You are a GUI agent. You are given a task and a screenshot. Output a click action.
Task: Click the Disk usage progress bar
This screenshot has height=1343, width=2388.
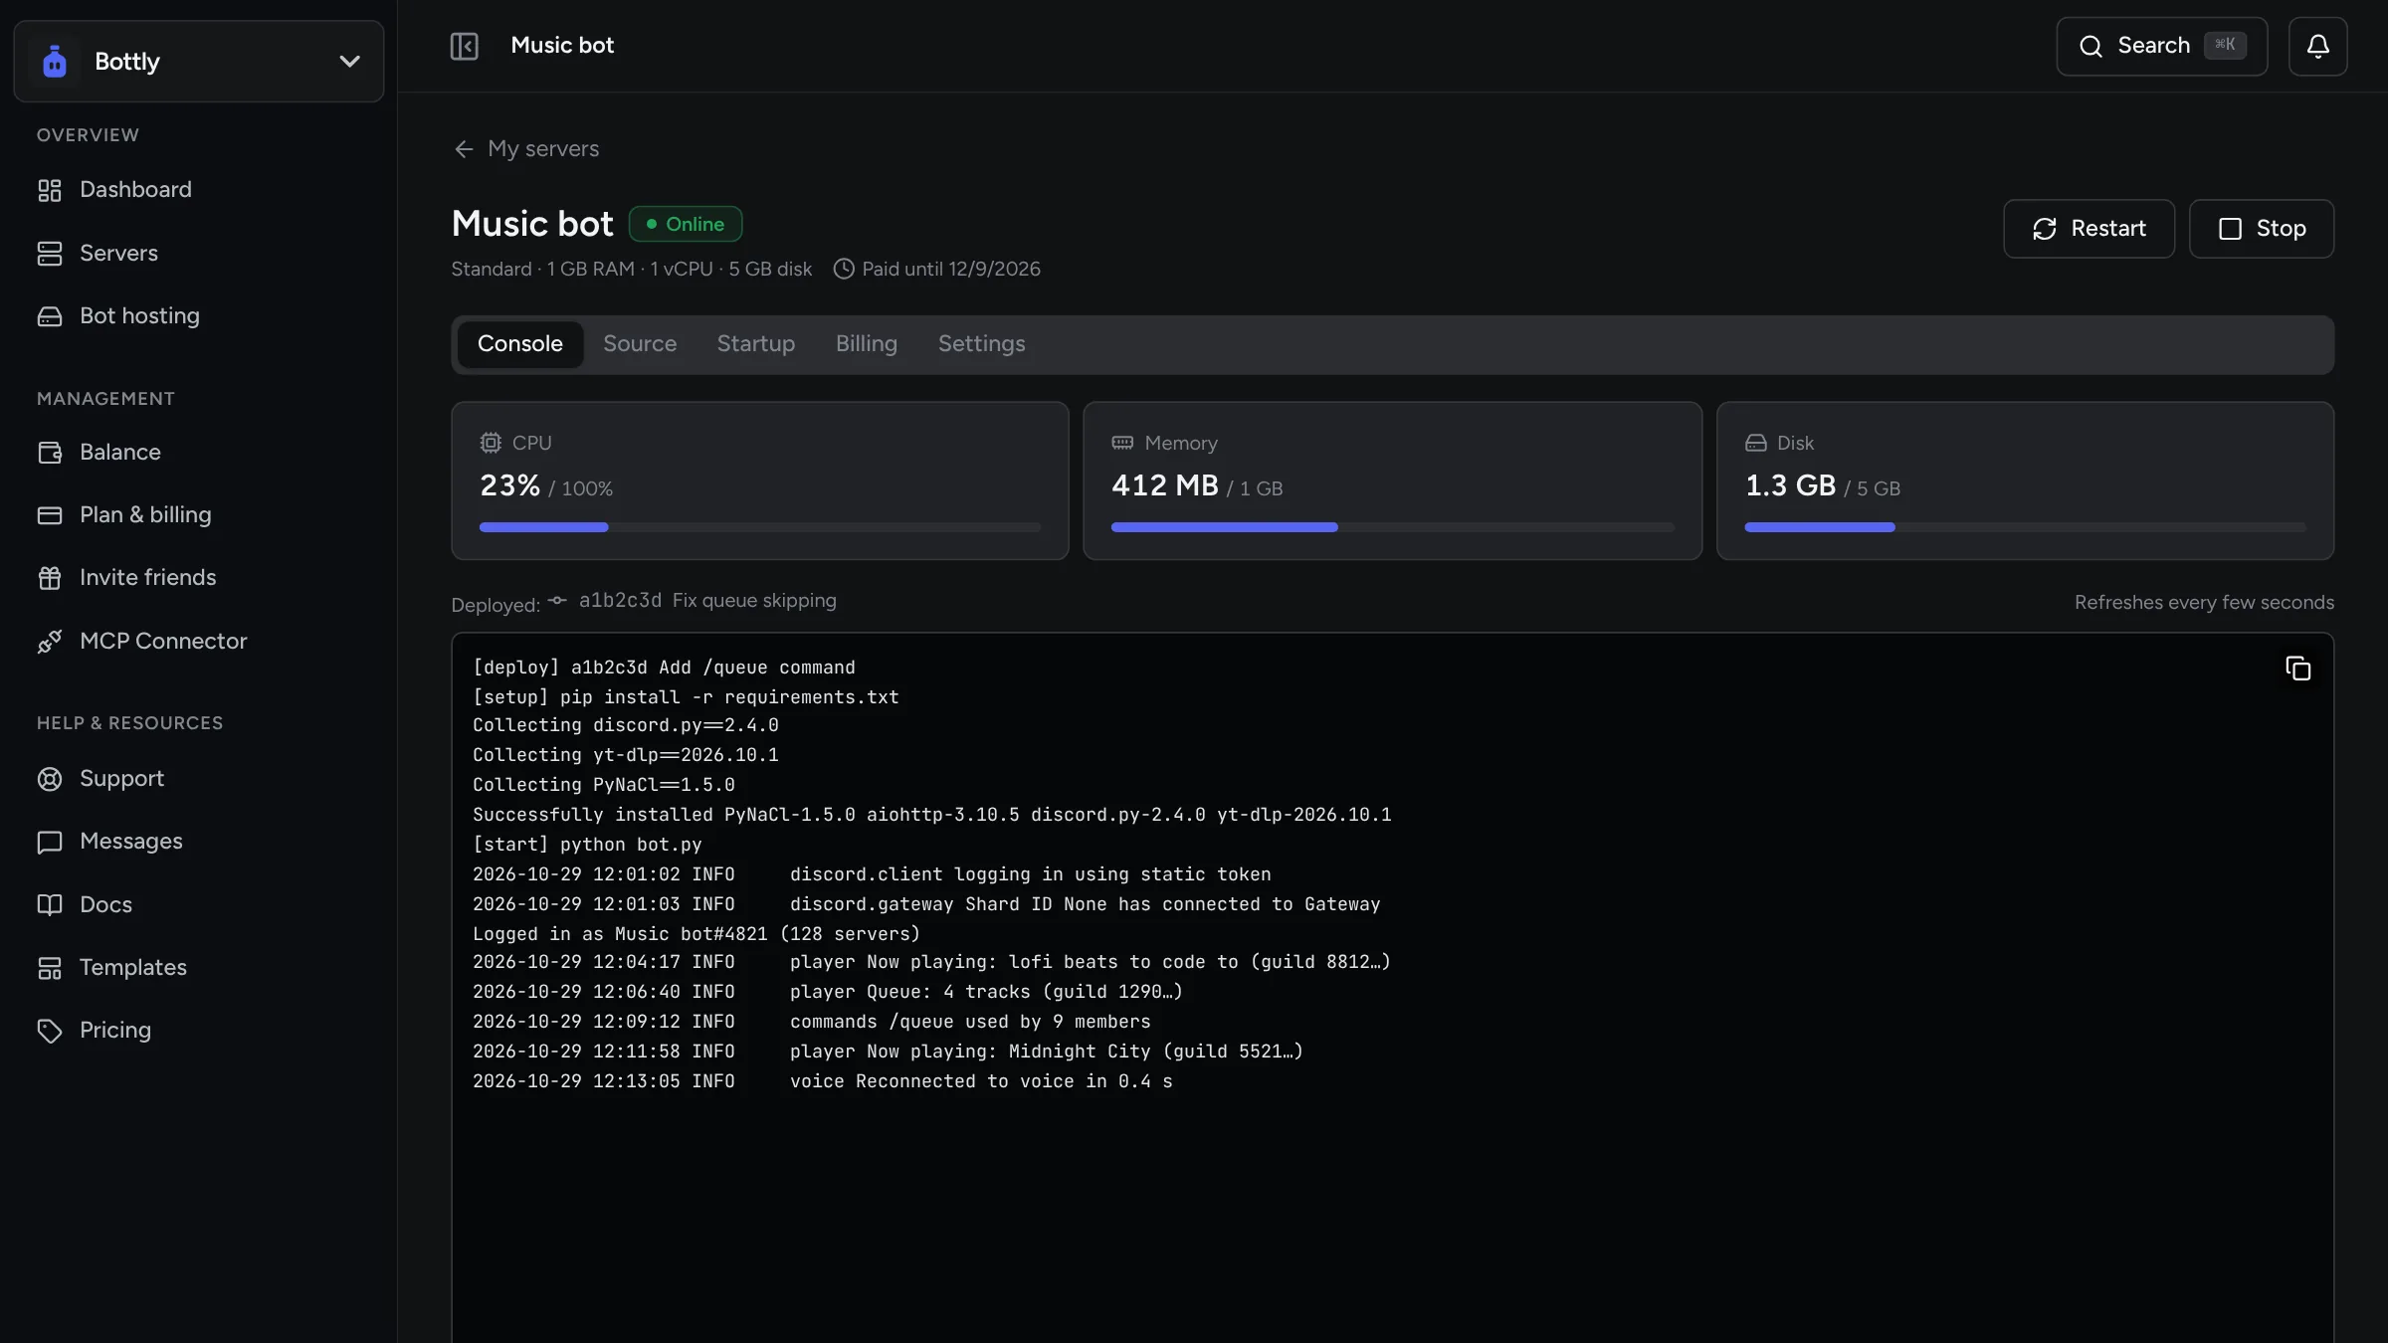pyautogui.click(x=2025, y=527)
